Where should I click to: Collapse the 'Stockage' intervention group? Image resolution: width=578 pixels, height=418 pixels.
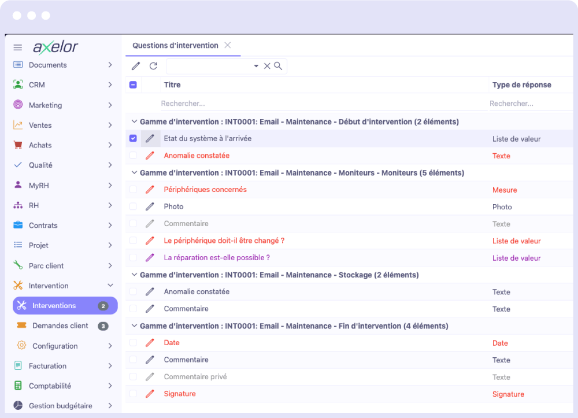134,275
